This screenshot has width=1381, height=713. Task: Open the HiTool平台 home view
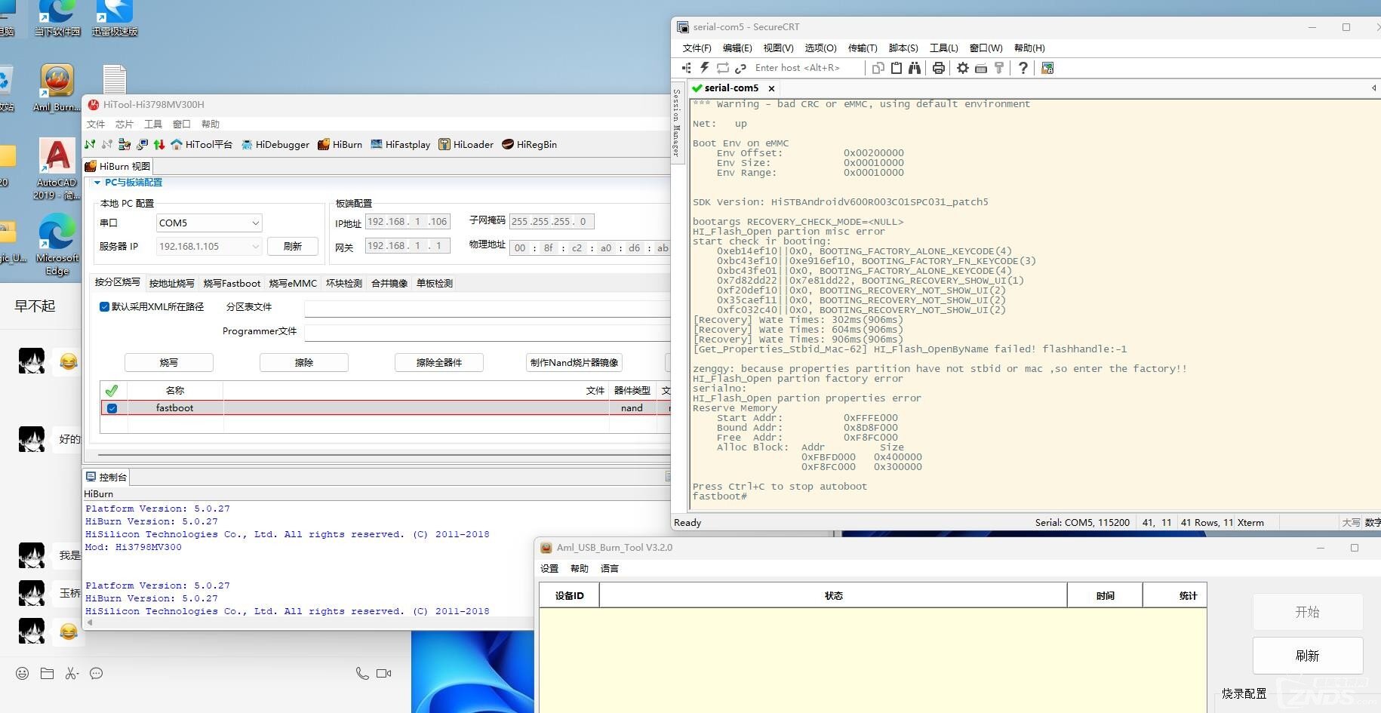point(201,144)
